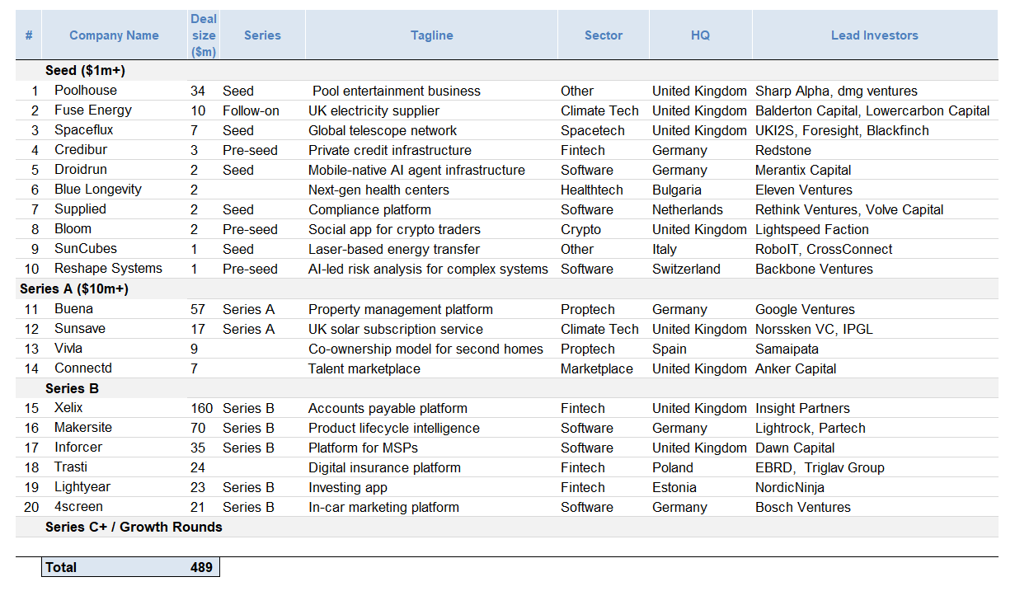Select the Google Ventures investor cell
This screenshot has width=1015, height=591.
[805, 309]
